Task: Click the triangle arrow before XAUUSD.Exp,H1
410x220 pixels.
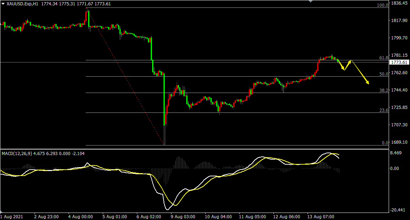Action: [3, 4]
